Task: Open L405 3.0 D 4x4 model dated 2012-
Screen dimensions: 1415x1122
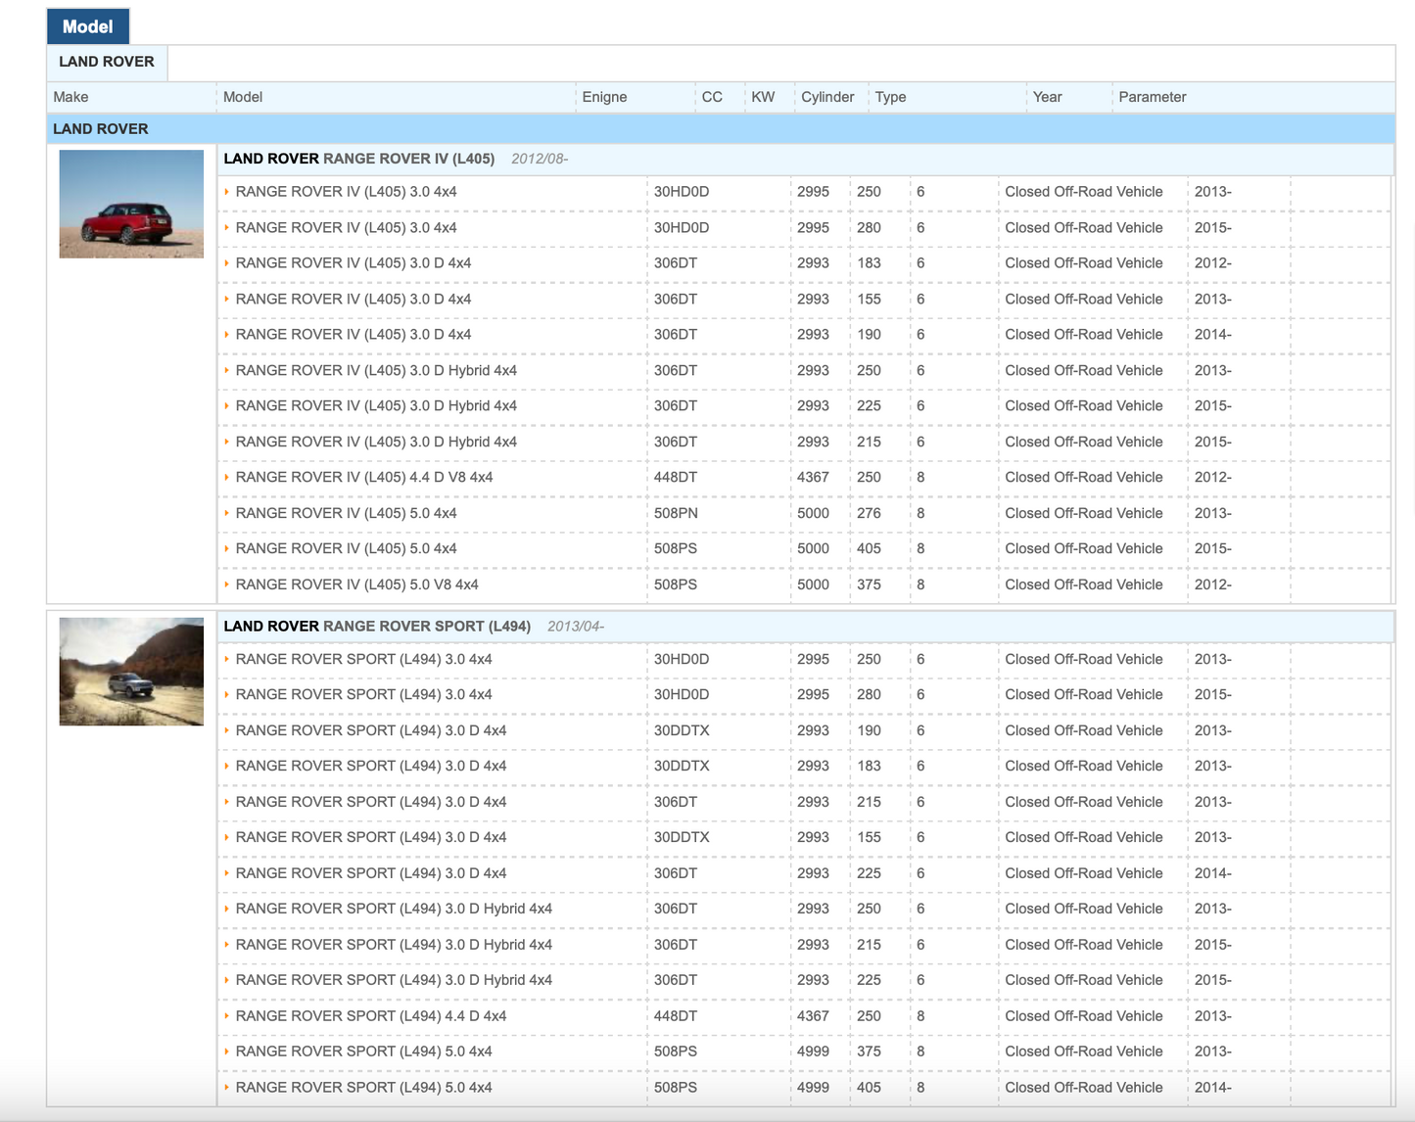Action: [x=354, y=262]
